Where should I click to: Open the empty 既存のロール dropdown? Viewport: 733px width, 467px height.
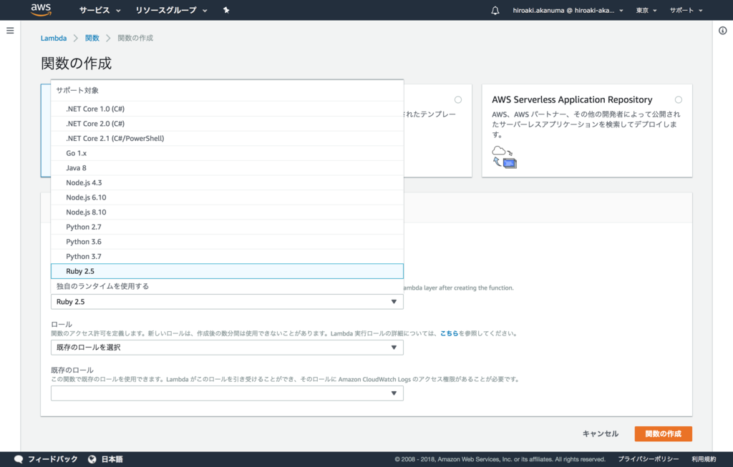point(227,393)
